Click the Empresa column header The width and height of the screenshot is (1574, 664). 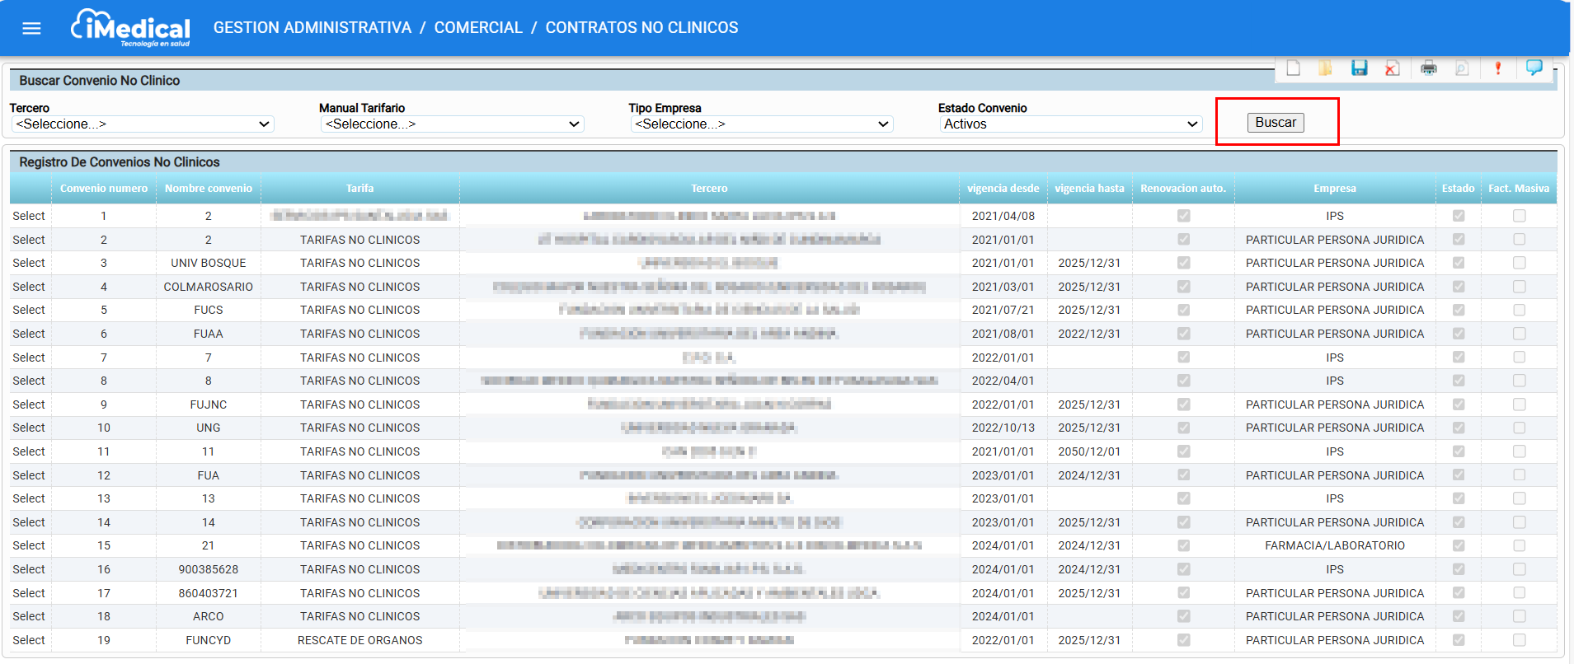tap(1335, 189)
